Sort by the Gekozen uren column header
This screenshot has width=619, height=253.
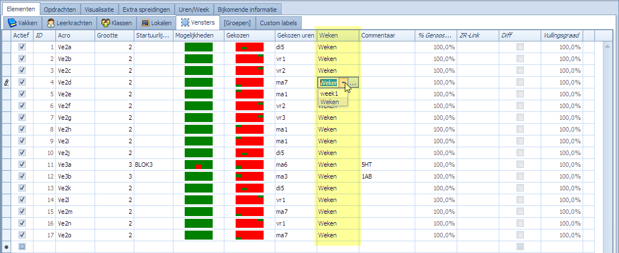pos(296,35)
